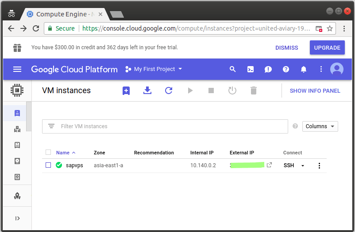Open the sapvps row three-dot menu
355x232 pixels.
(319, 165)
